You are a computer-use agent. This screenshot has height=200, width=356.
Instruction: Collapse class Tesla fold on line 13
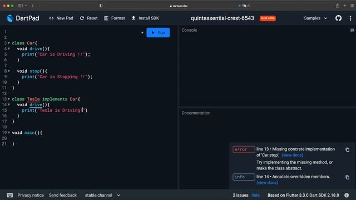(x=9, y=99)
